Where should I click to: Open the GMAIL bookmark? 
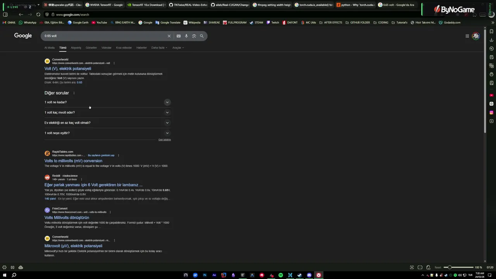click(x=9, y=22)
